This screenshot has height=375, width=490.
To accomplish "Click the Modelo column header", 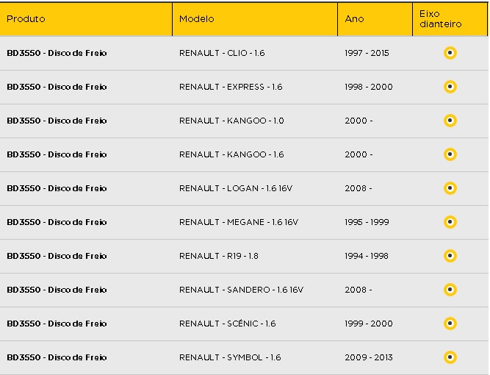I will click(255, 19).
